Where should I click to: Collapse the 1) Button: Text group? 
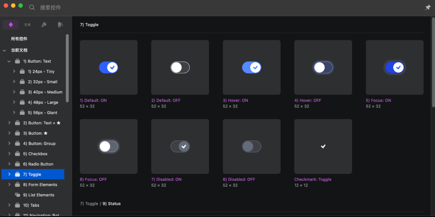tap(9, 61)
